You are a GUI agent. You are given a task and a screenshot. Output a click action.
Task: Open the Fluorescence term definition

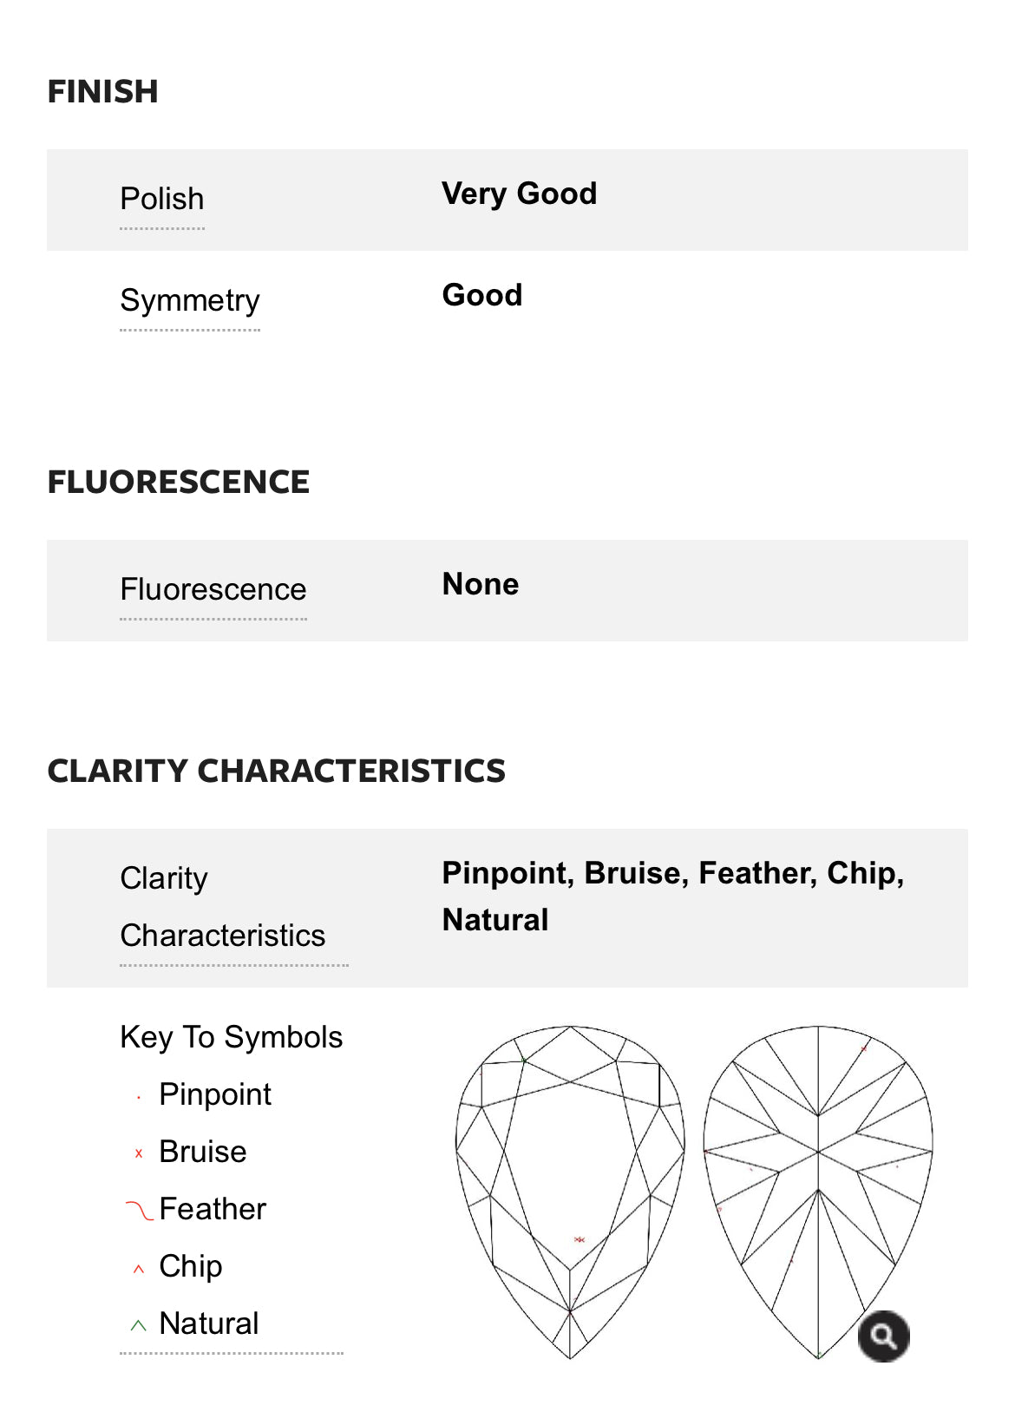coord(213,590)
